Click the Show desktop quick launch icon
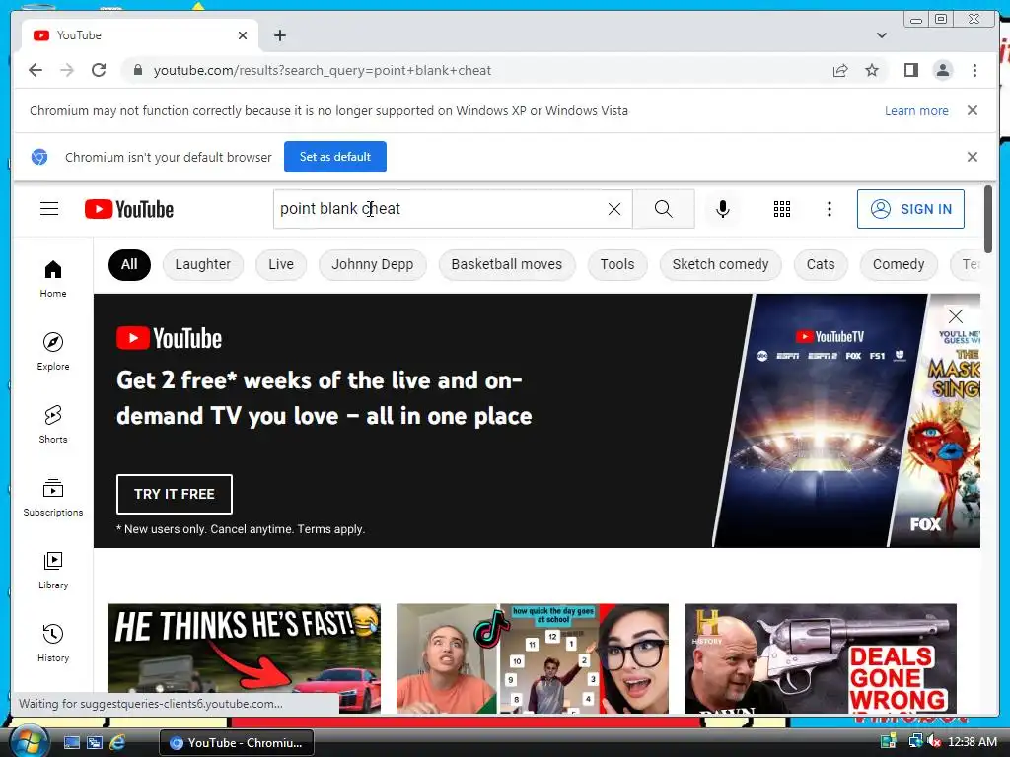The height and width of the screenshot is (757, 1010). coord(71,743)
